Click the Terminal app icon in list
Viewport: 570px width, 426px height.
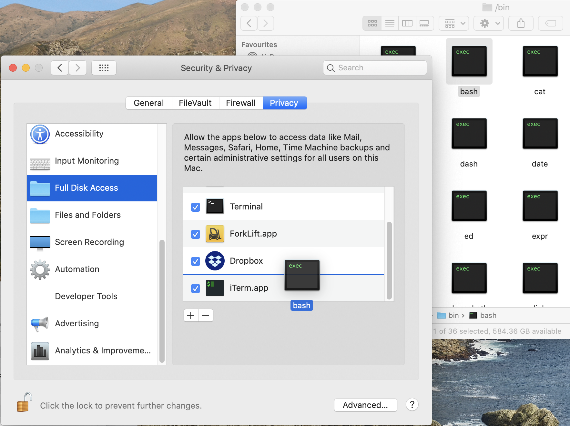[215, 206]
